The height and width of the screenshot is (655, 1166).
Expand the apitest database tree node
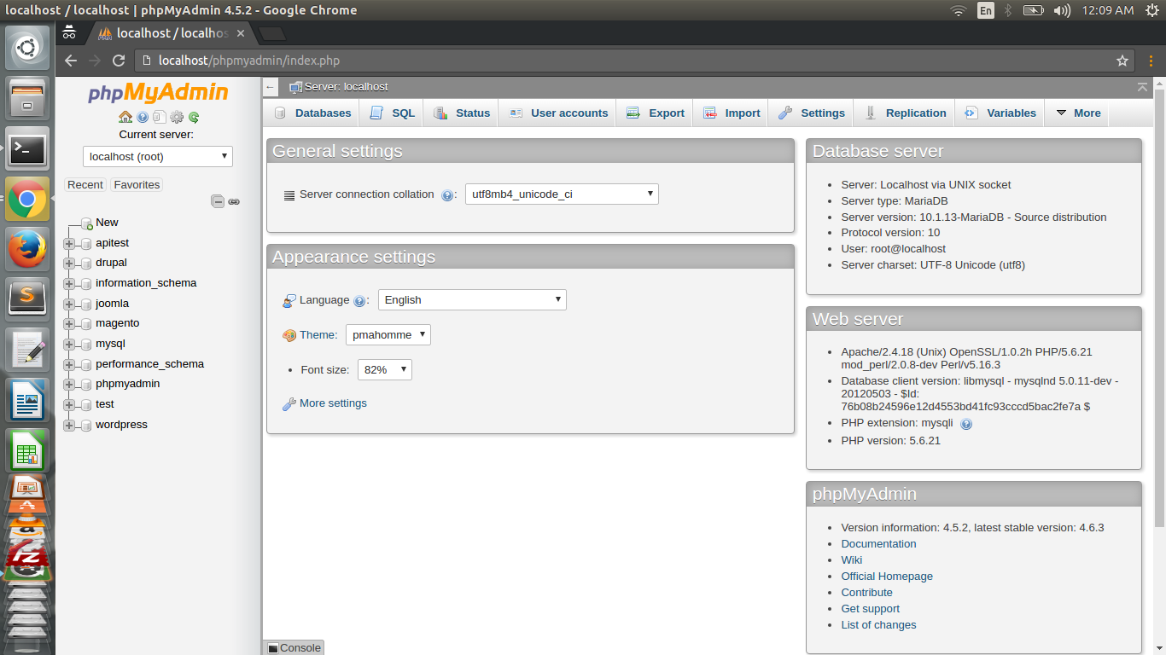pos(69,243)
